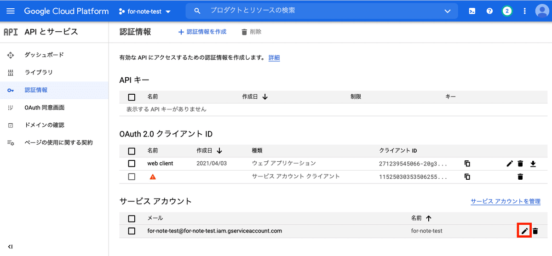Image resolution: width=552 pixels, height=256 pixels.
Task: Copy the service account client ID
Action: (x=467, y=176)
